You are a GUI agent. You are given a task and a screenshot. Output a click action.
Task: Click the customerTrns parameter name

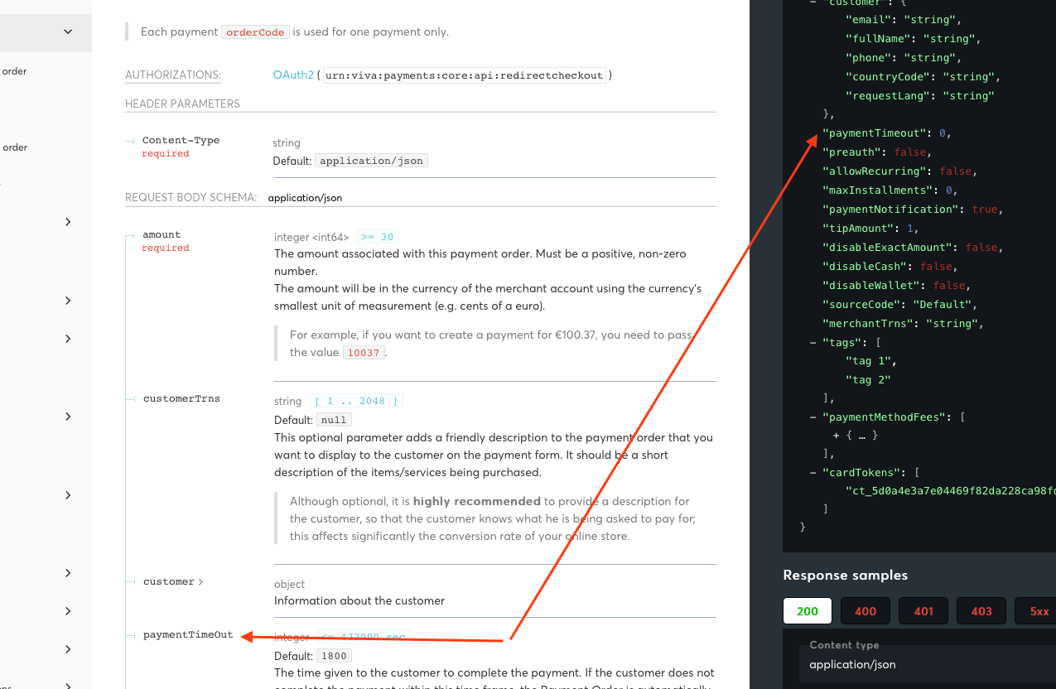pyautogui.click(x=181, y=398)
